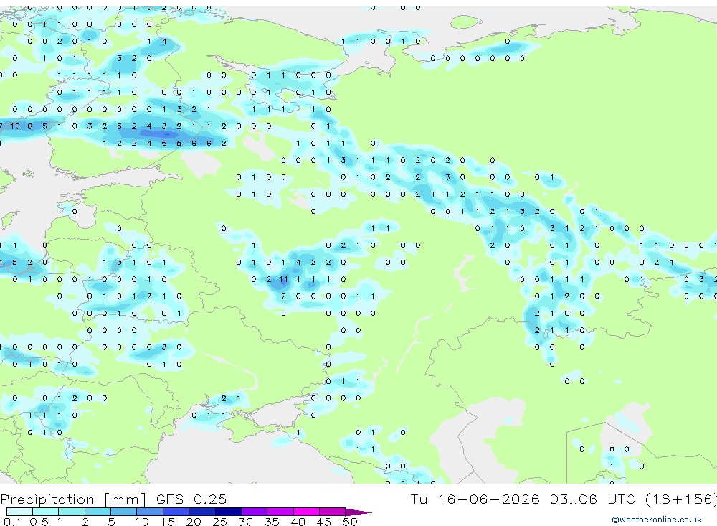The height and width of the screenshot is (526, 717).
Task: Pick the 45–50 mm legend swatch
Action: (333, 512)
